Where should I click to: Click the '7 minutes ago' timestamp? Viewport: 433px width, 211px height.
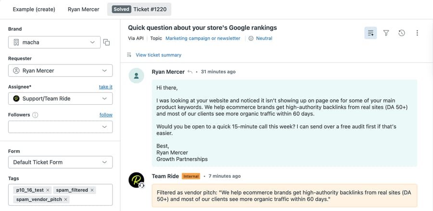[x=225, y=176]
